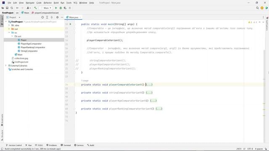The height and width of the screenshot is (151, 269).
Task: Run Main with the green play icon
Action: click(x=56, y=8)
